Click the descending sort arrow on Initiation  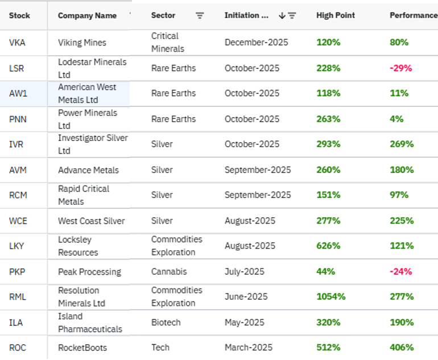(x=282, y=16)
